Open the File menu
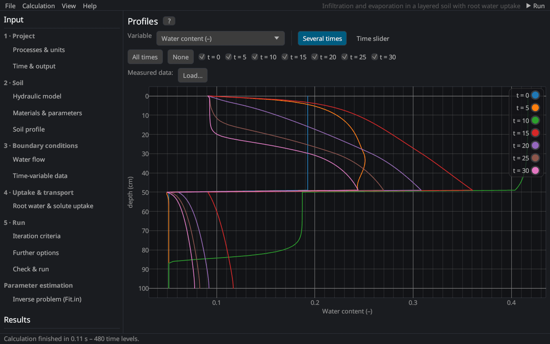Image resolution: width=550 pixels, height=344 pixels. click(x=10, y=6)
